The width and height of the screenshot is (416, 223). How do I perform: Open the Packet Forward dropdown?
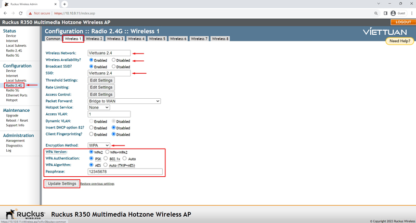[124, 101]
